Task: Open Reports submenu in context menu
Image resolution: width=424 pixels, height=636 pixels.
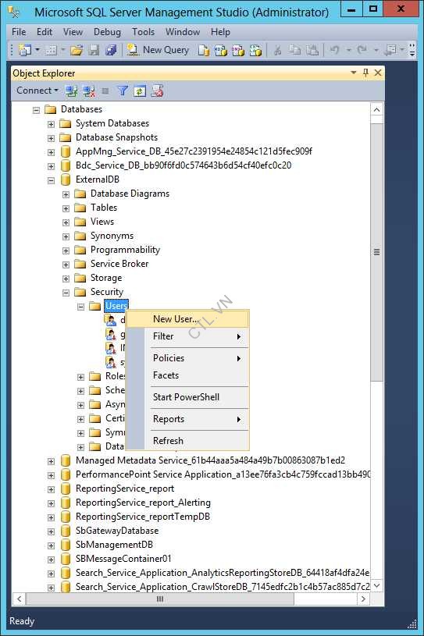Action: 187,419
